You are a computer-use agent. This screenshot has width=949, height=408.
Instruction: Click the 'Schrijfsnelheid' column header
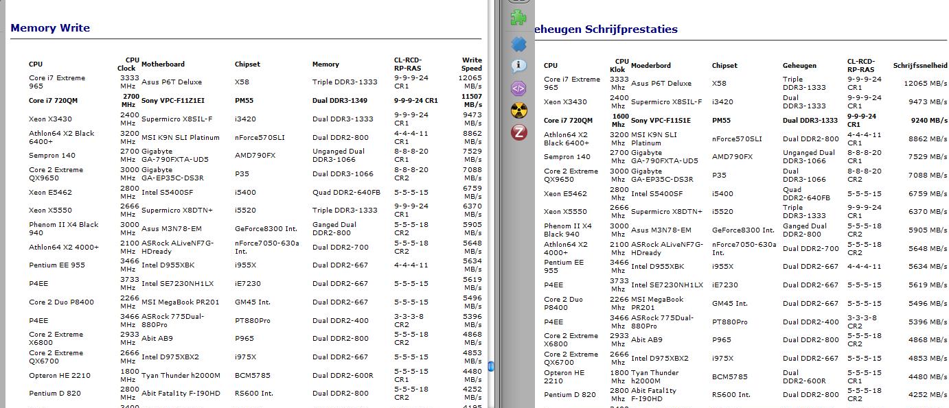[x=920, y=66]
